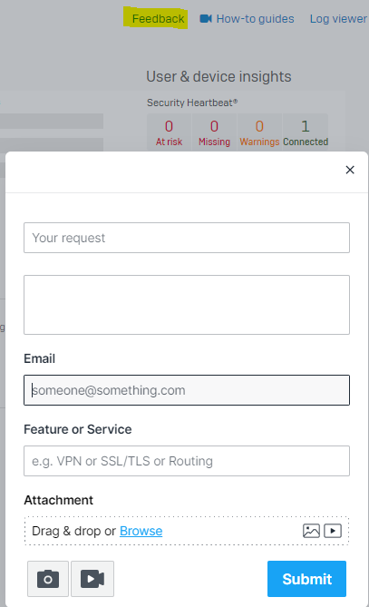Select the Missing heartbeat counter

pyautogui.click(x=214, y=132)
